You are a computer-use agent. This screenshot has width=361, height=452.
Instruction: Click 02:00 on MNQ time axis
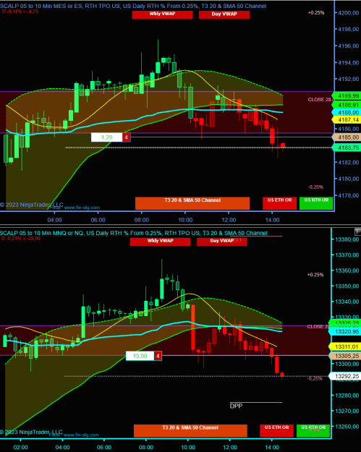coord(20,448)
